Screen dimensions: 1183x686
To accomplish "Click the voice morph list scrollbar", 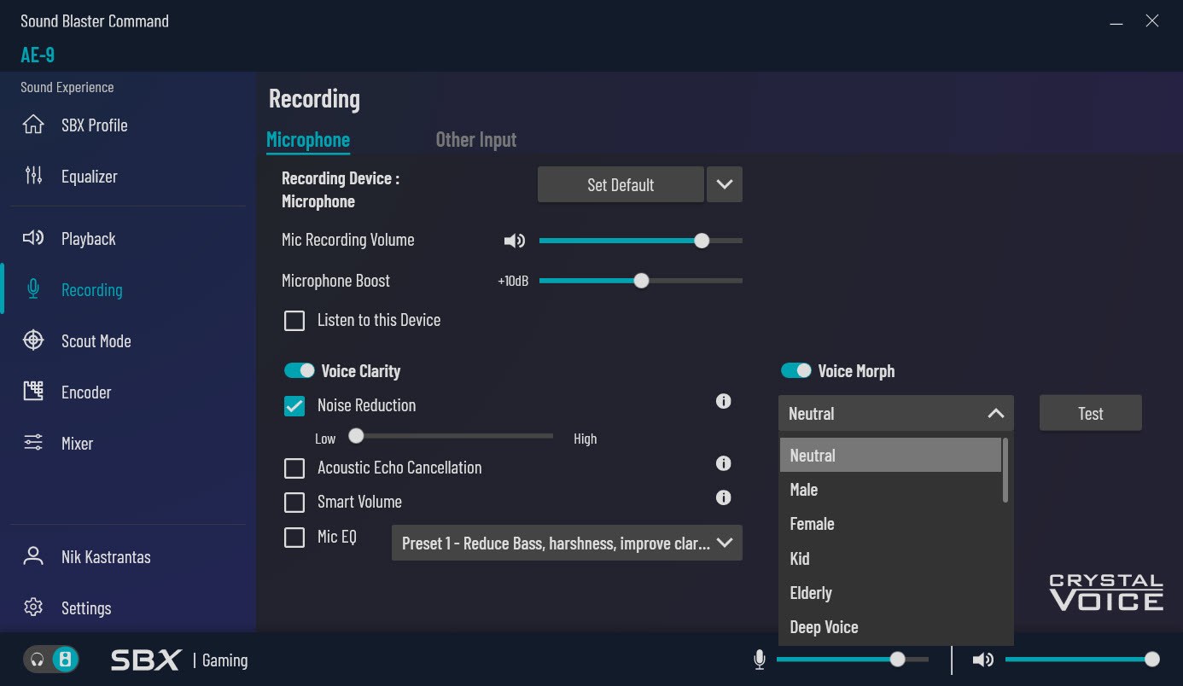I will 1005,470.
